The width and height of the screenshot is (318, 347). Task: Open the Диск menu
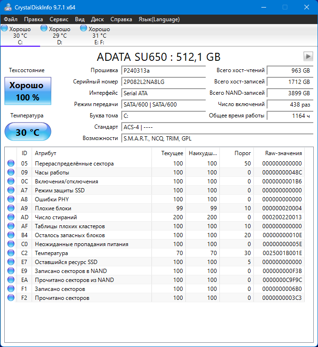point(98,19)
